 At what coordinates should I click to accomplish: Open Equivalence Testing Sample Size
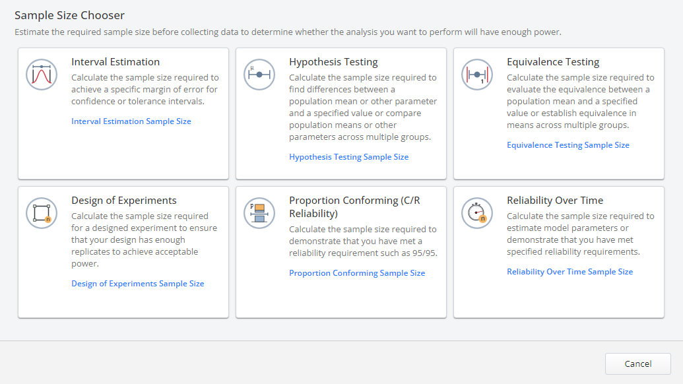[568, 144]
